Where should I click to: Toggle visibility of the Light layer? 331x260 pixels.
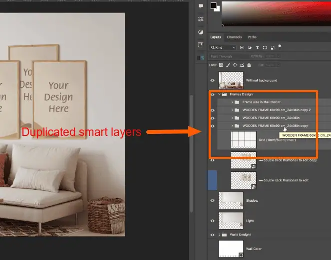pyautogui.click(x=213, y=221)
